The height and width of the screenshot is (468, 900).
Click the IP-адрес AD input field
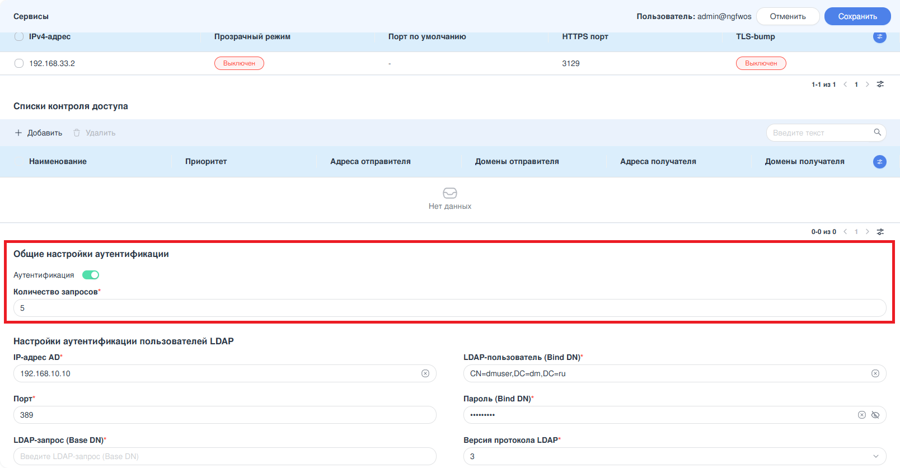coord(224,373)
